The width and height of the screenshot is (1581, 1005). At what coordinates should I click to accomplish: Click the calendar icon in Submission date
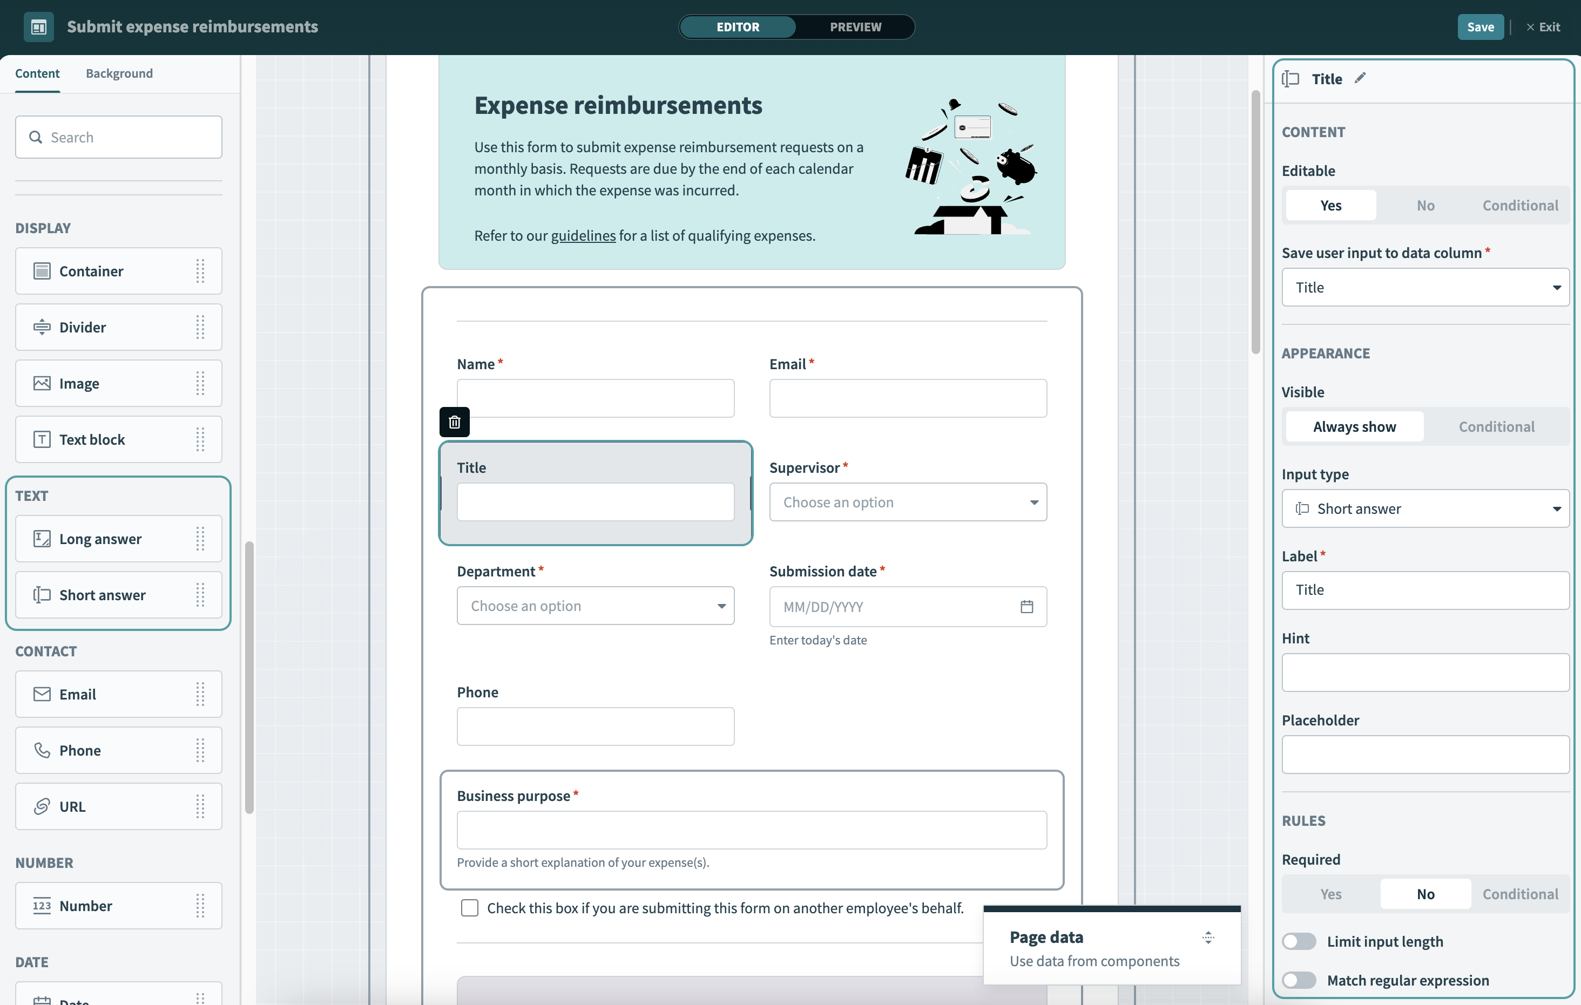pos(1026,607)
